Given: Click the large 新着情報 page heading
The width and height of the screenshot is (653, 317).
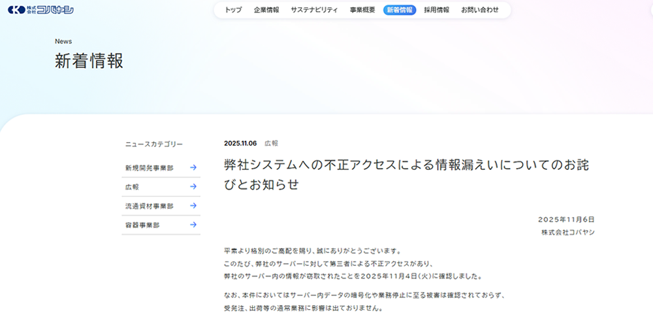Looking at the screenshot, I should click(x=89, y=61).
